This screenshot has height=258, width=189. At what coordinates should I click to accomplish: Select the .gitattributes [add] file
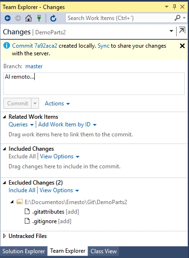tap(56, 212)
